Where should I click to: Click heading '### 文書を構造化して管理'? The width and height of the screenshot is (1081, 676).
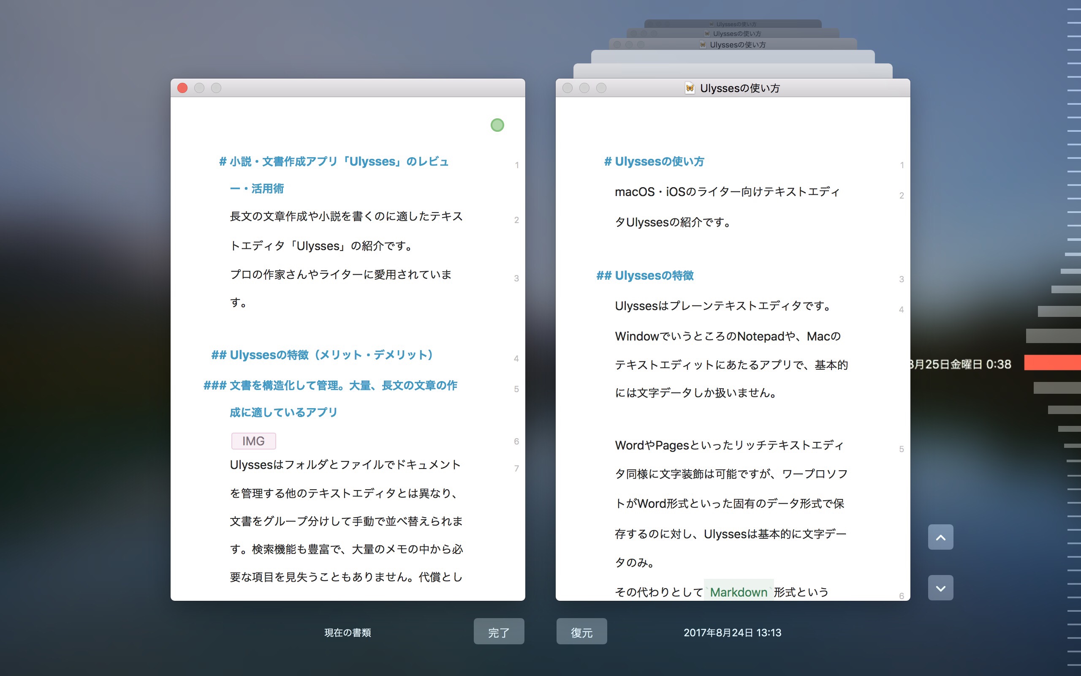(331, 399)
